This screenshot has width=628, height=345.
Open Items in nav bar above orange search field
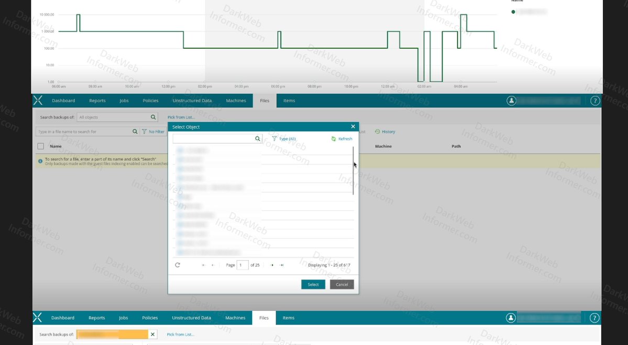[289, 318]
